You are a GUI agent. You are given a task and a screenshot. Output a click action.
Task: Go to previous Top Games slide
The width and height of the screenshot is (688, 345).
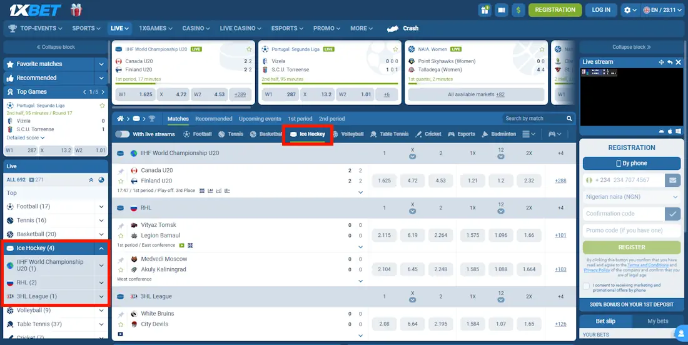[x=84, y=92]
